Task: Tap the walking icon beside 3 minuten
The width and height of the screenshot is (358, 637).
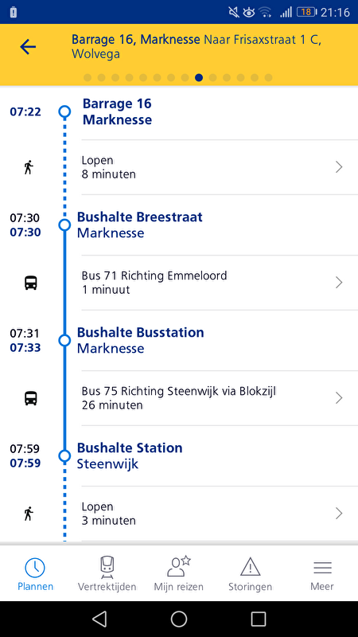Action: pyautogui.click(x=28, y=514)
